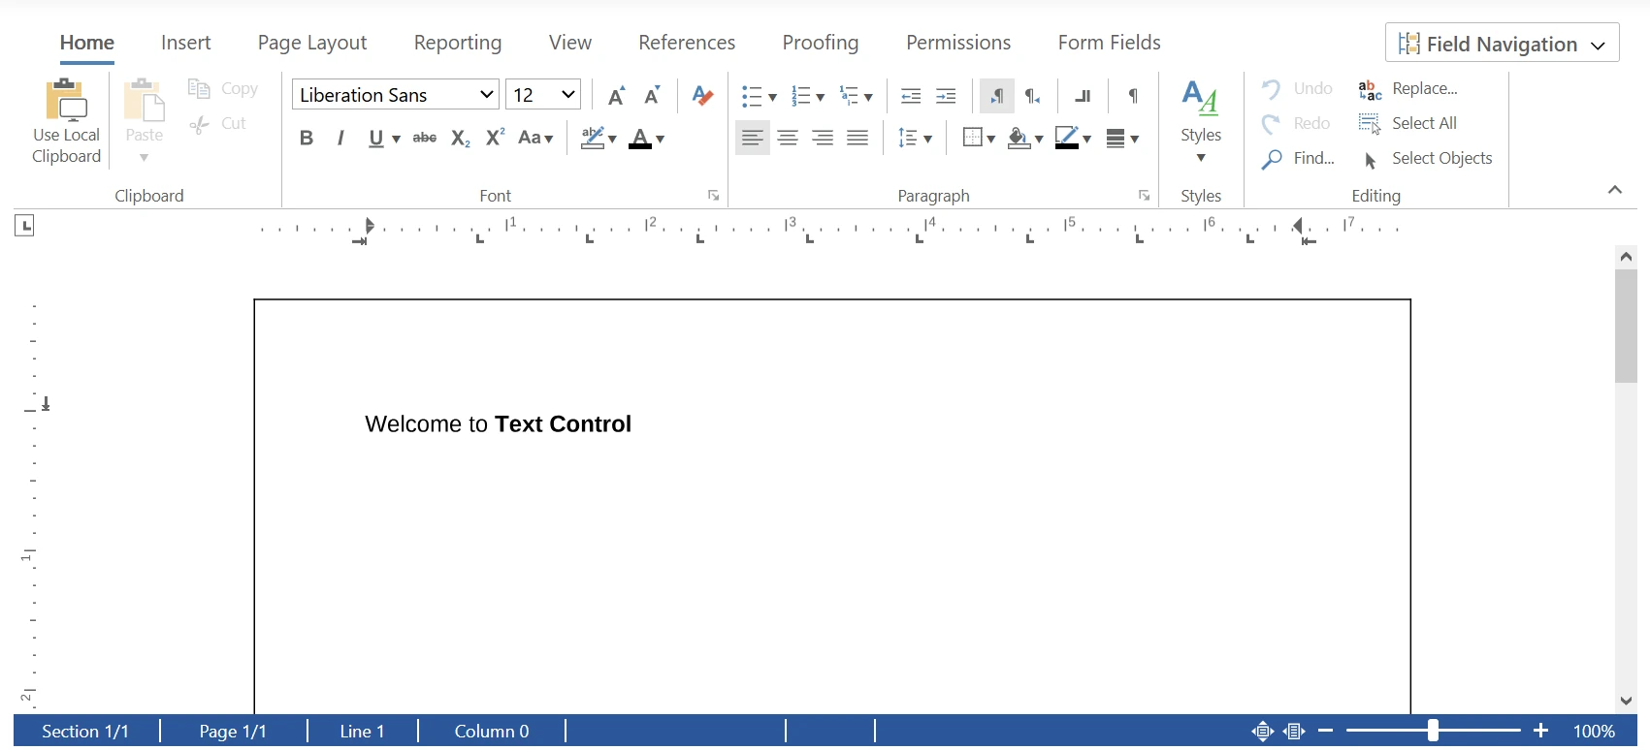1650x750 pixels.
Task: Expand numbered list options
Action: click(x=821, y=97)
